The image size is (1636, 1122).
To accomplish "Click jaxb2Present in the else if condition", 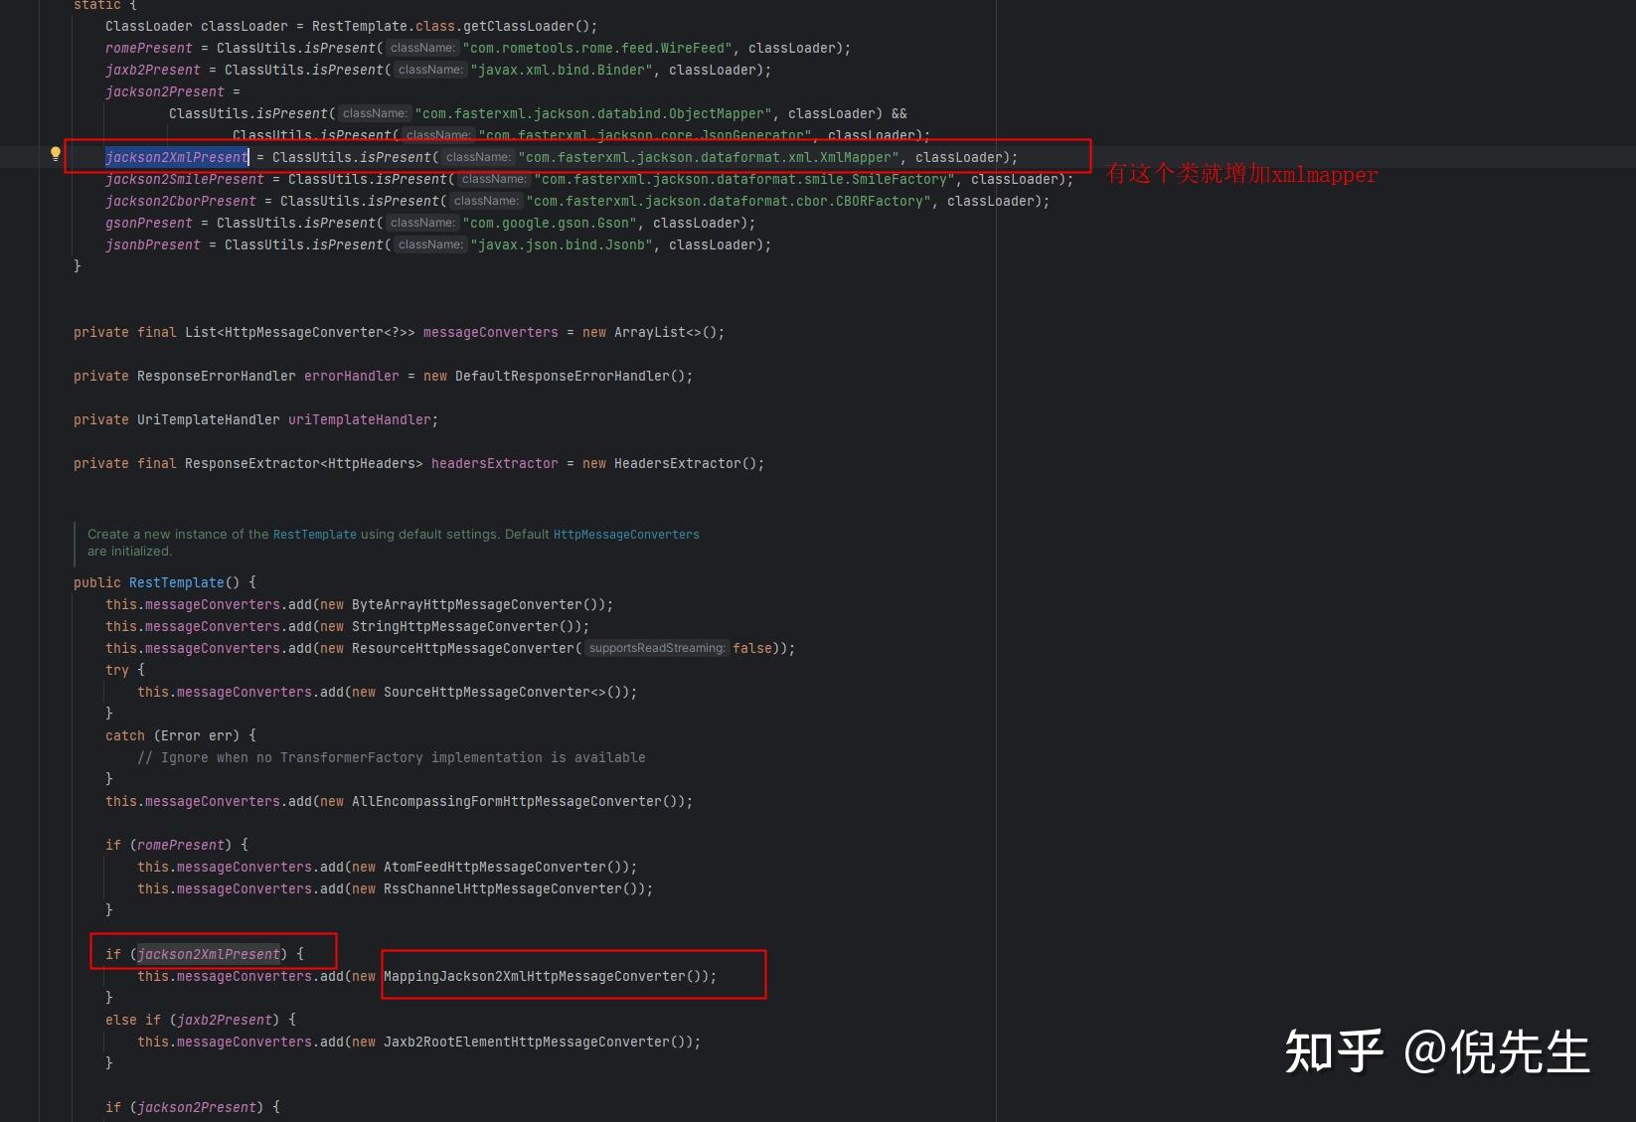I will (225, 1020).
